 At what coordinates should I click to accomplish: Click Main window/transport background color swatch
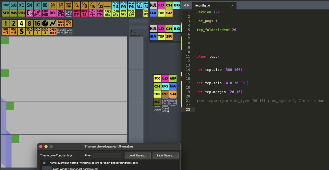47,168
